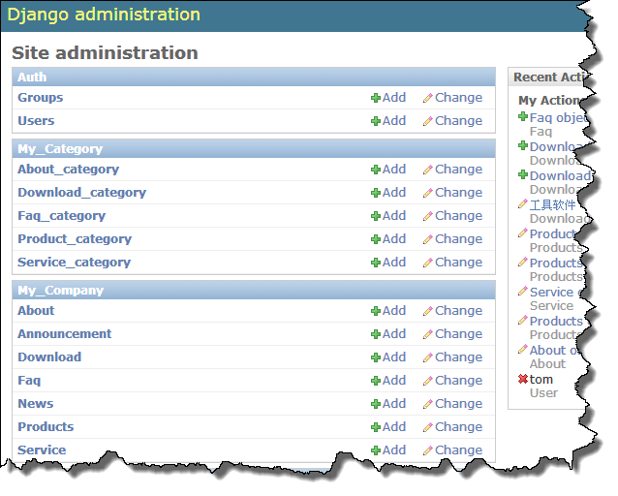
Task: Click the green plus icon for Download_category
Action: (376, 193)
